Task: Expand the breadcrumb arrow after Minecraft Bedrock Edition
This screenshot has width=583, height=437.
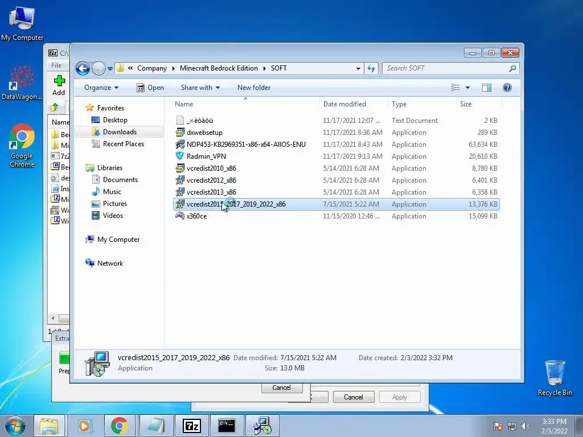Action: coord(265,68)
